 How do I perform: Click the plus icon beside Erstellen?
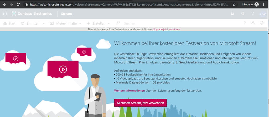[88, 23]
